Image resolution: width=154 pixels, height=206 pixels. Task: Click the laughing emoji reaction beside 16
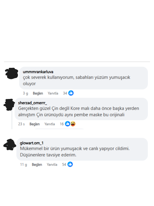tap(73, 124)
